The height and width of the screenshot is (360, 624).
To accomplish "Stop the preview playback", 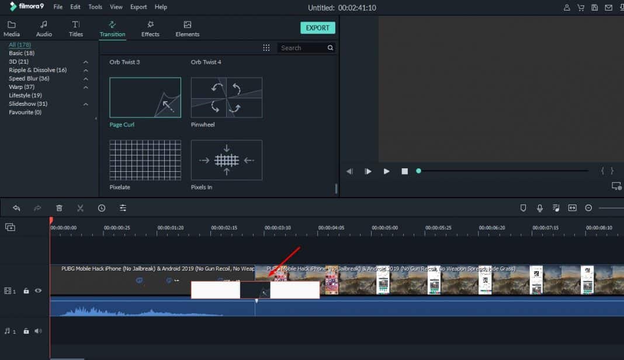I will (405, 171).
